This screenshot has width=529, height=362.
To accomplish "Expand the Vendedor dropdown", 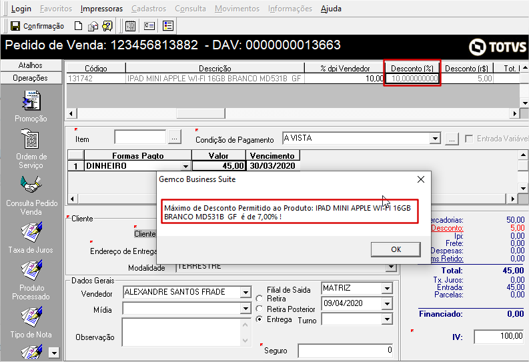I will (x=246, y=292).
